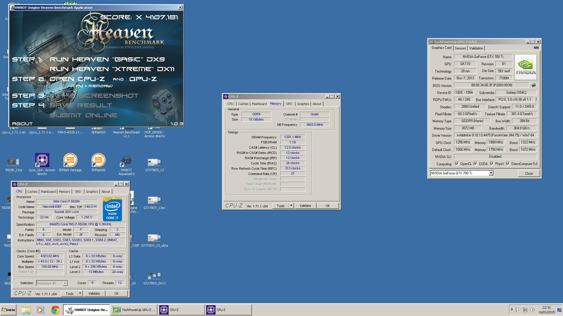Toggle the DirectCompute 5.0 checkbox
This screenshot has height=316, width=563.
(508, 164)
